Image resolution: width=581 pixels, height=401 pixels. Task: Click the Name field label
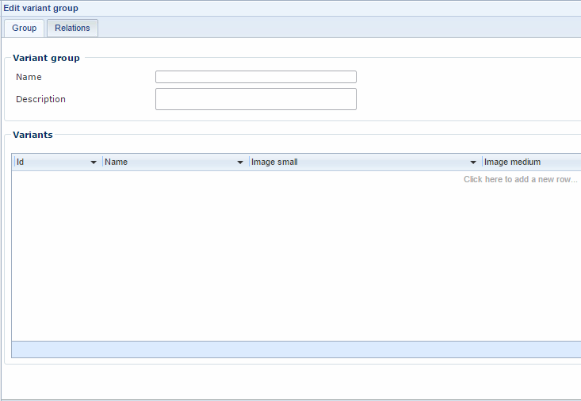29,77
